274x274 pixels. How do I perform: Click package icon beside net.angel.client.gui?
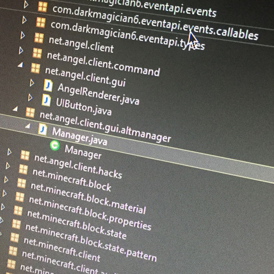(35, 68)
